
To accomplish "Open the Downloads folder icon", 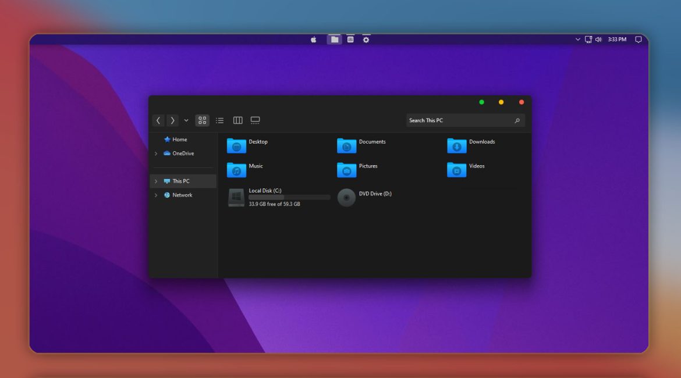I will (457, 146).
